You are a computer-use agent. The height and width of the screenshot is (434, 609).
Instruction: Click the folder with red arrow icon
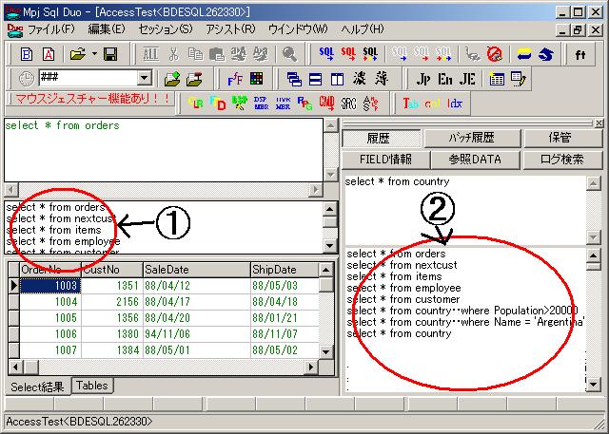(194, 79)
